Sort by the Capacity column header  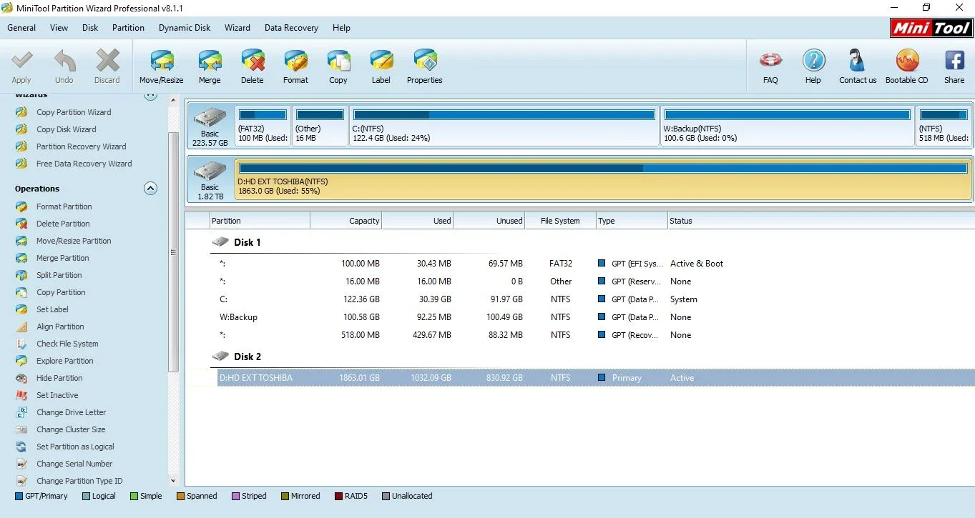click(346, 221)
